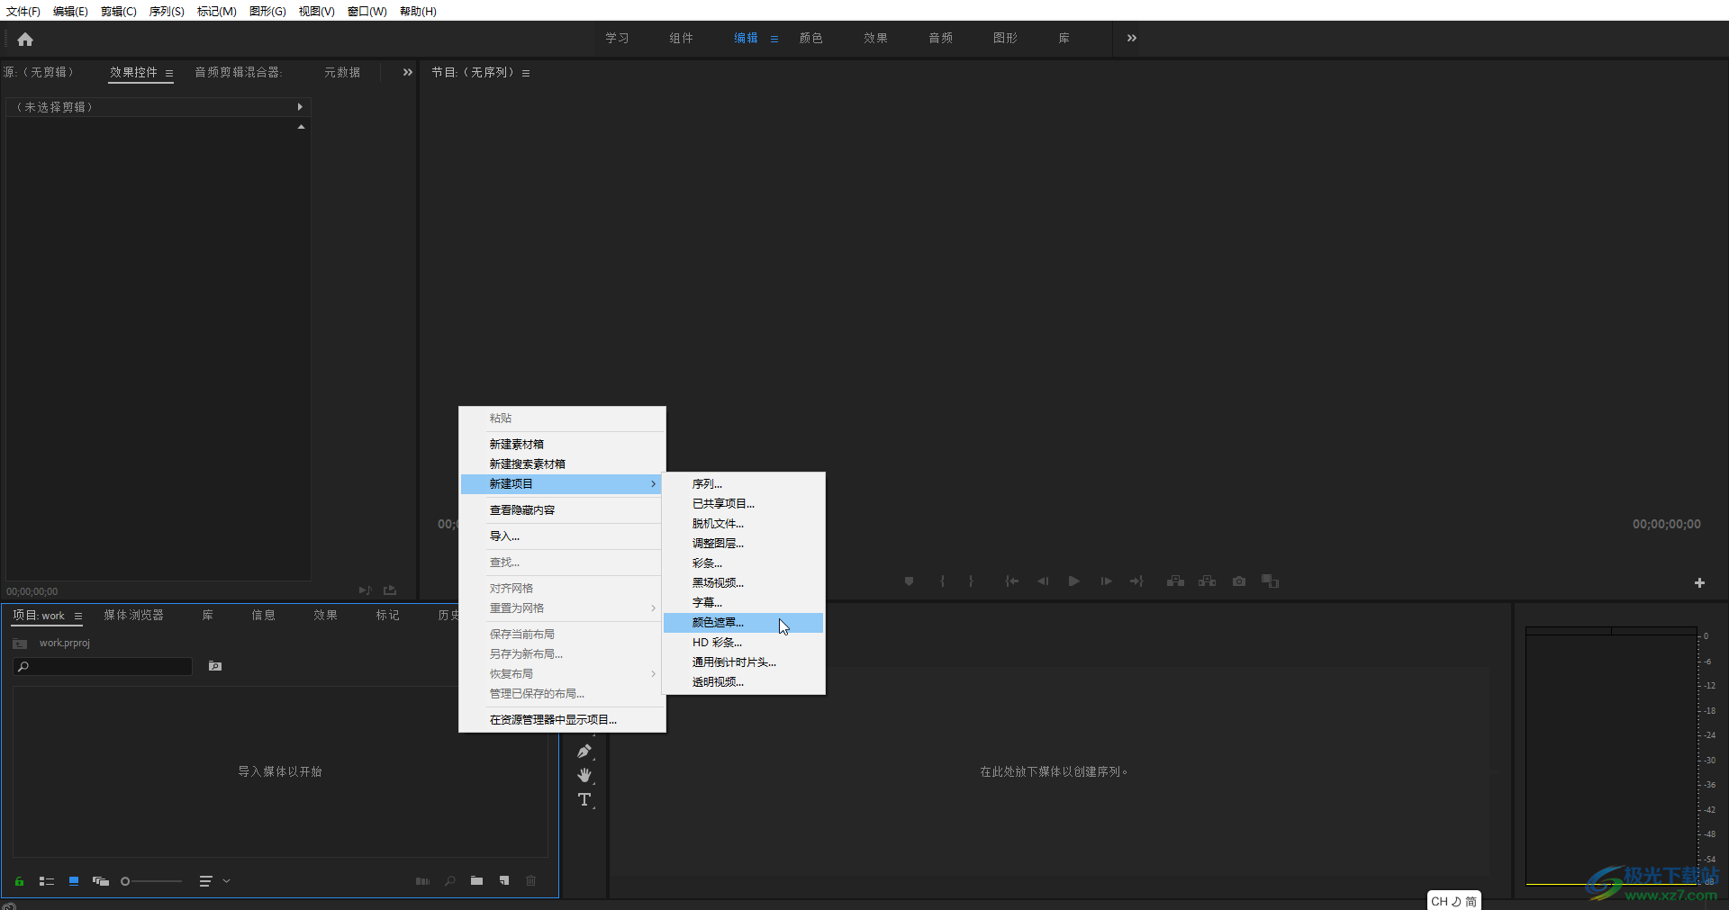Click Automate to Sequence icon
This screenshot has width=1729, height=910.
tap(422, 881)
